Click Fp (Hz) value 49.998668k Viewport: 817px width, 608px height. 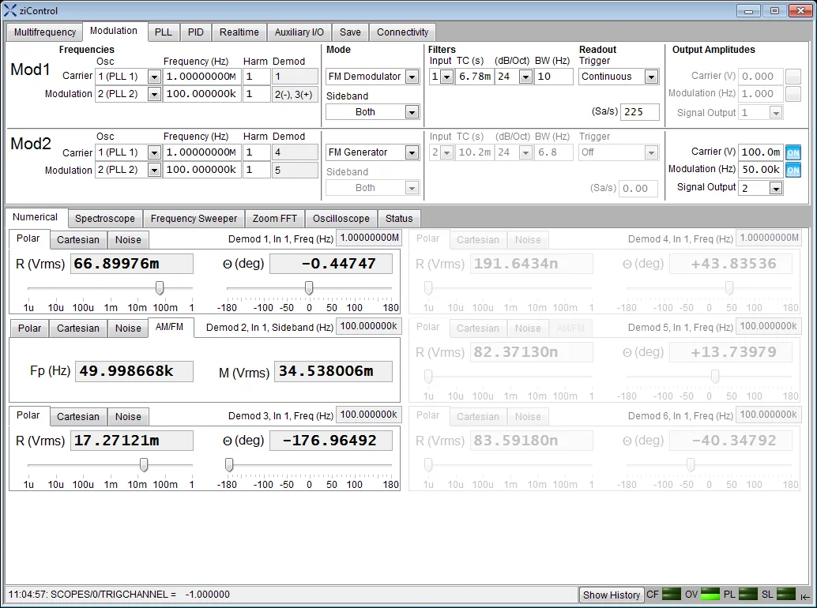tap(134, 371)
